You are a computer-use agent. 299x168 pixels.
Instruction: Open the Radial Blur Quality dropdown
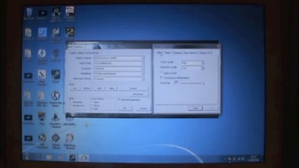pos(192,68)
